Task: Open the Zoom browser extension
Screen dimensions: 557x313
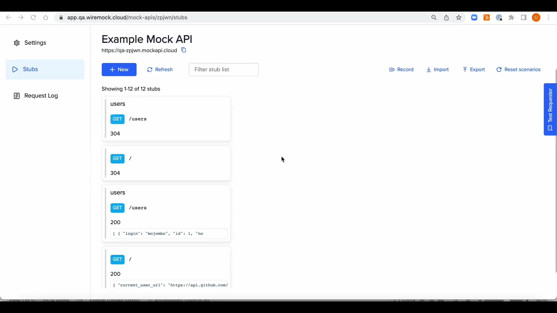Action: [474, 17]
